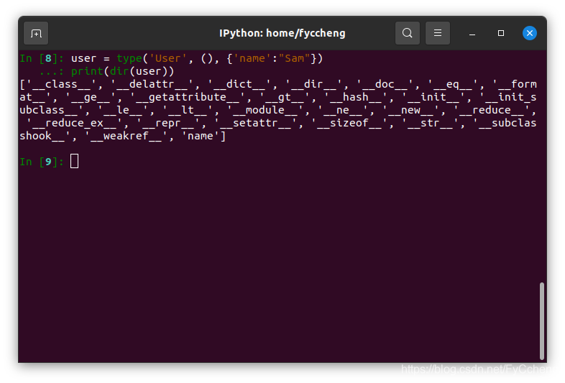Open the terminal search
Screen dimensions: 565x383
(407, 33)
